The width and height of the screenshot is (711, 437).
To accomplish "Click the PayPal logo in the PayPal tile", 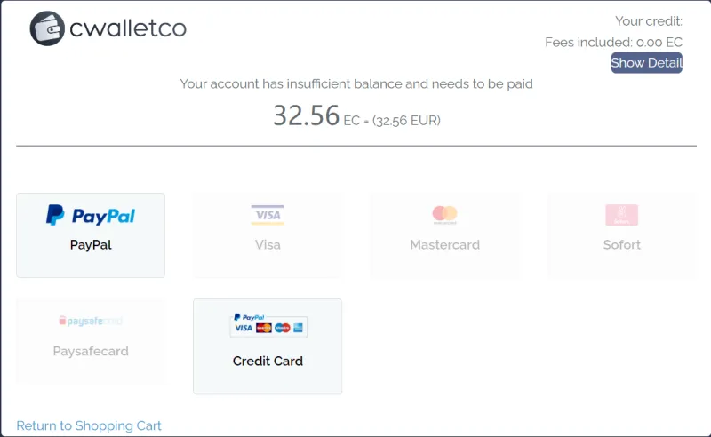I will pos(91,215).
